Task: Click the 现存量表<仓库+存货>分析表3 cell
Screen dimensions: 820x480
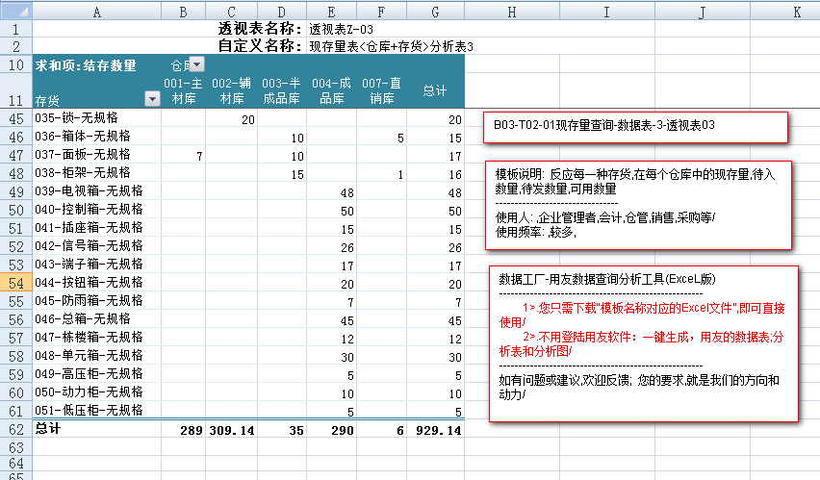Action: [x=391, y=46]
